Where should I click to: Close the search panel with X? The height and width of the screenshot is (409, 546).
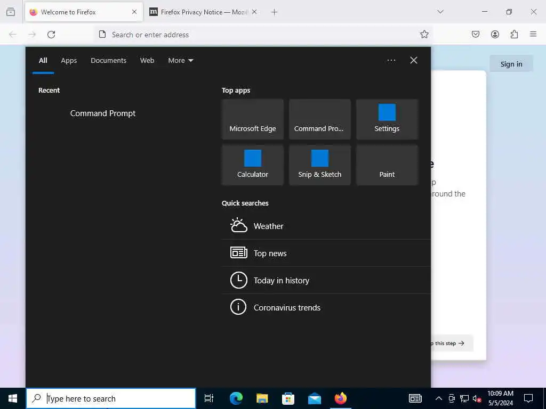click(x=414, y=61)
